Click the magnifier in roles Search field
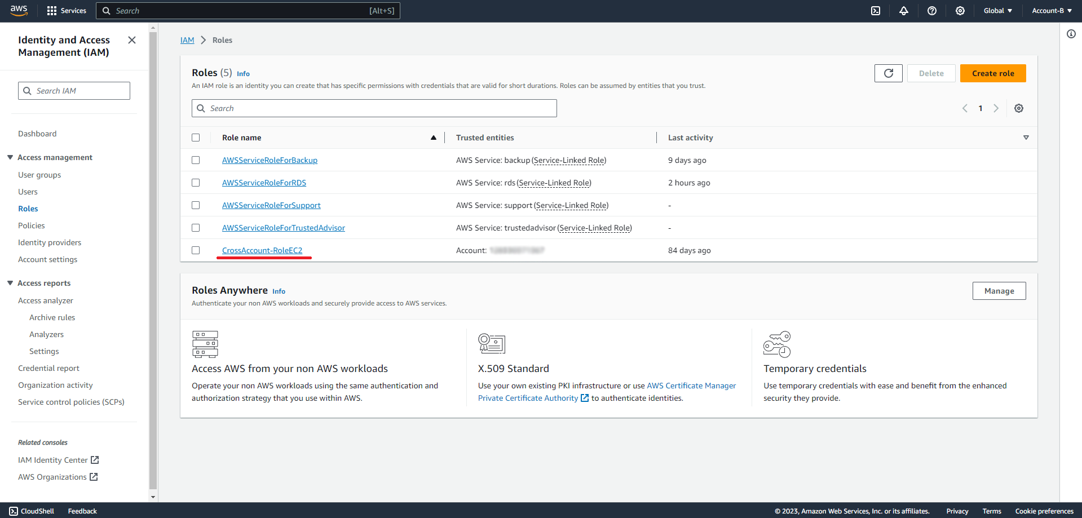The width and height of the screenshot is (1082, 518). [x=201, y=108]
